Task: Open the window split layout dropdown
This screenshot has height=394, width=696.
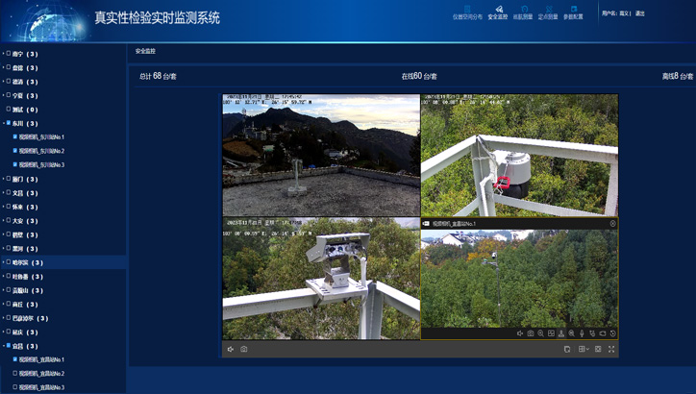Action: coord(584,350)
